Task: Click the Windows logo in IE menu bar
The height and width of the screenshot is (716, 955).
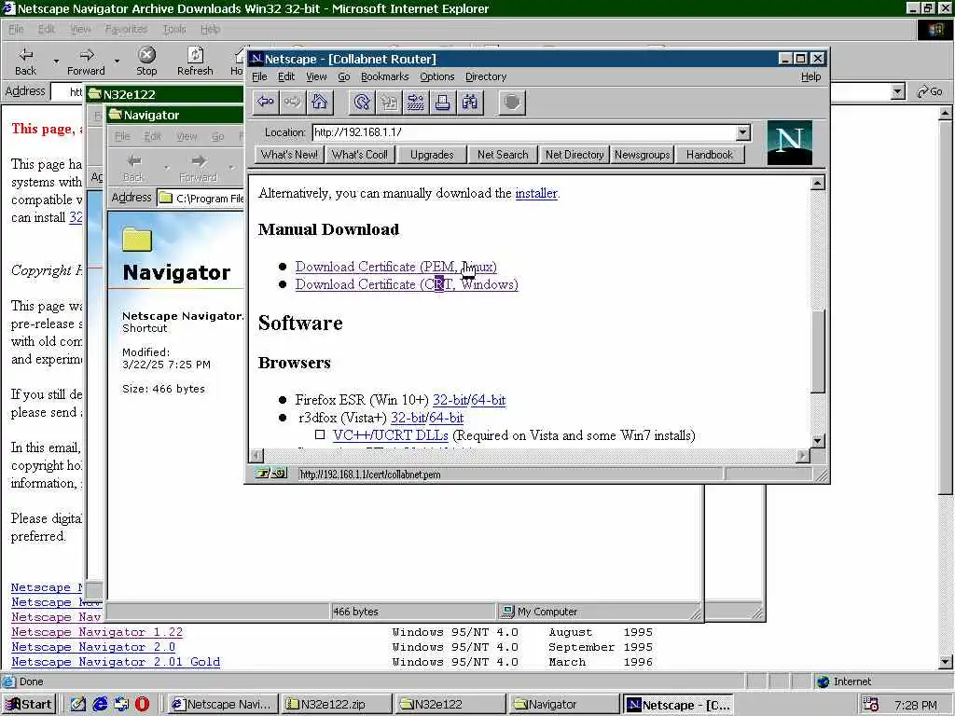Action: pyautogui.click(x=936, y=29)
